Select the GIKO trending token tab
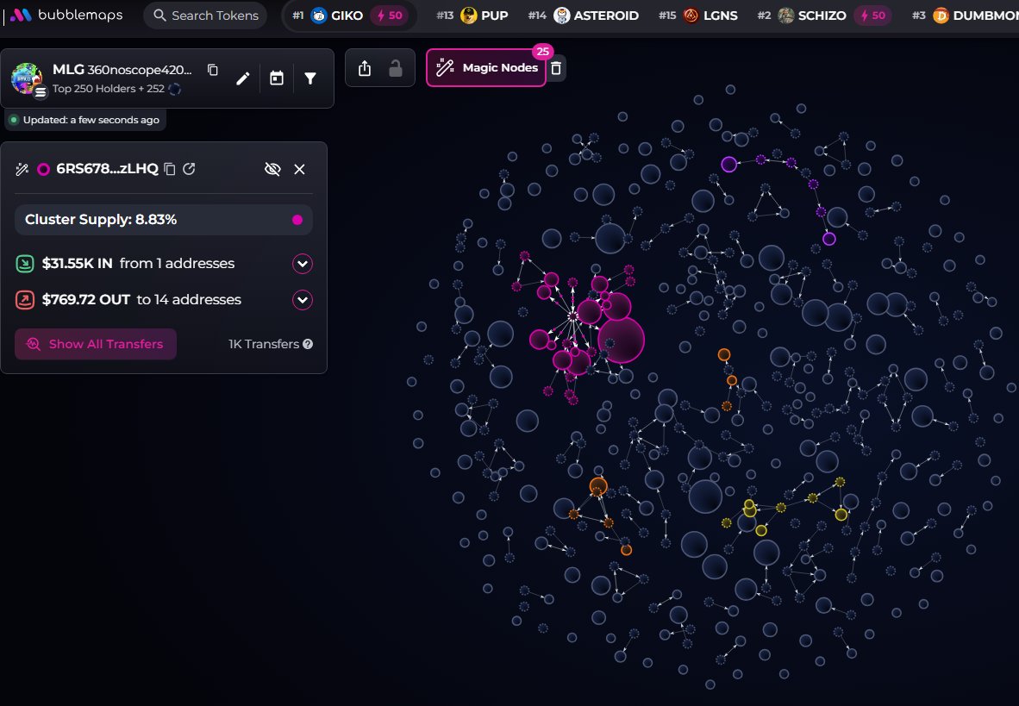This screenshot has height=706, width=1019. [349, 16]
